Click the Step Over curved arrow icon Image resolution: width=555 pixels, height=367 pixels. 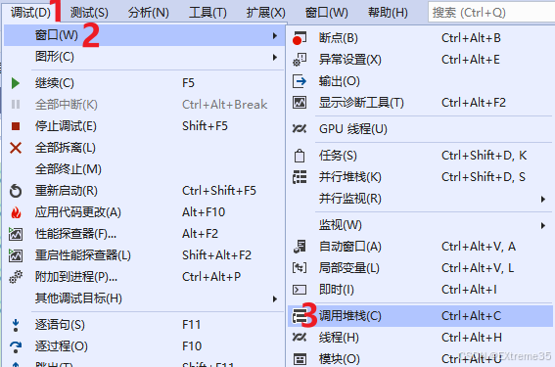[x=16, y=346]
